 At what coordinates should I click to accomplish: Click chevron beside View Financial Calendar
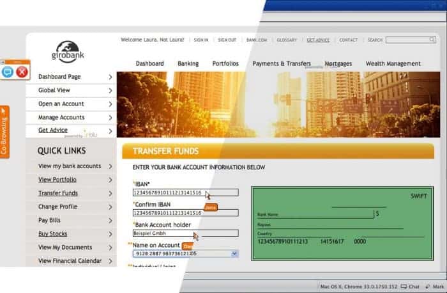[110, 261]
